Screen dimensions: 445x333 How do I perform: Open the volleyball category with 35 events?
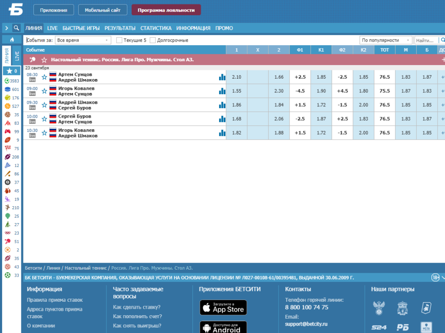[12, 115]
